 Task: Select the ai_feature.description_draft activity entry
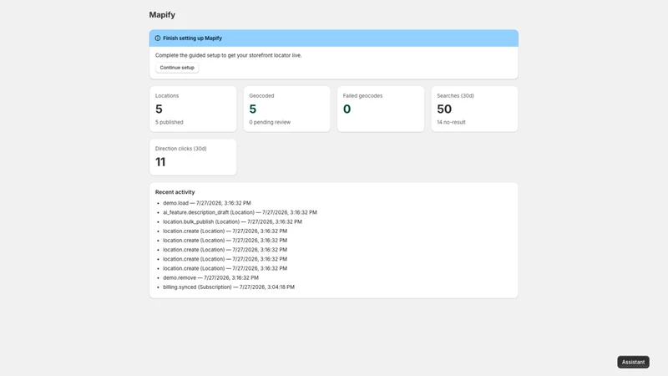click(x=240, y=213)
